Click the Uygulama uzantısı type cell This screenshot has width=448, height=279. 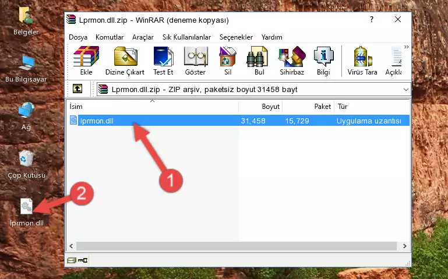coord(369,121)
